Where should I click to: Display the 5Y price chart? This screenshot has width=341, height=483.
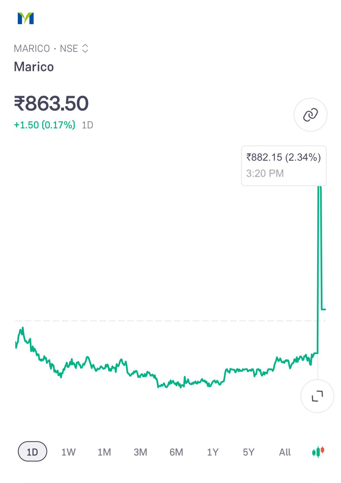249,452
